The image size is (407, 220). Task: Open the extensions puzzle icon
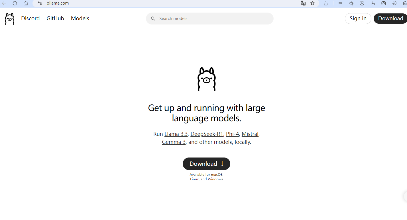pos(326,3)
